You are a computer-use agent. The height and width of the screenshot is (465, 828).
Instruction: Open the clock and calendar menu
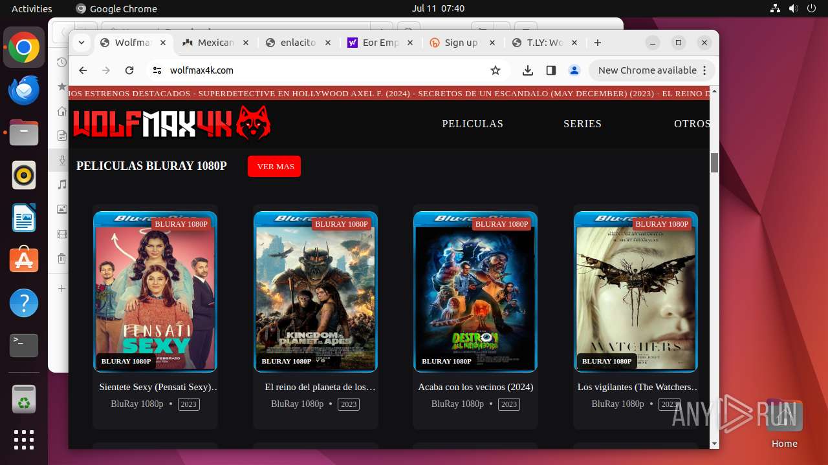pyautogui.click(x=438, y=8)
